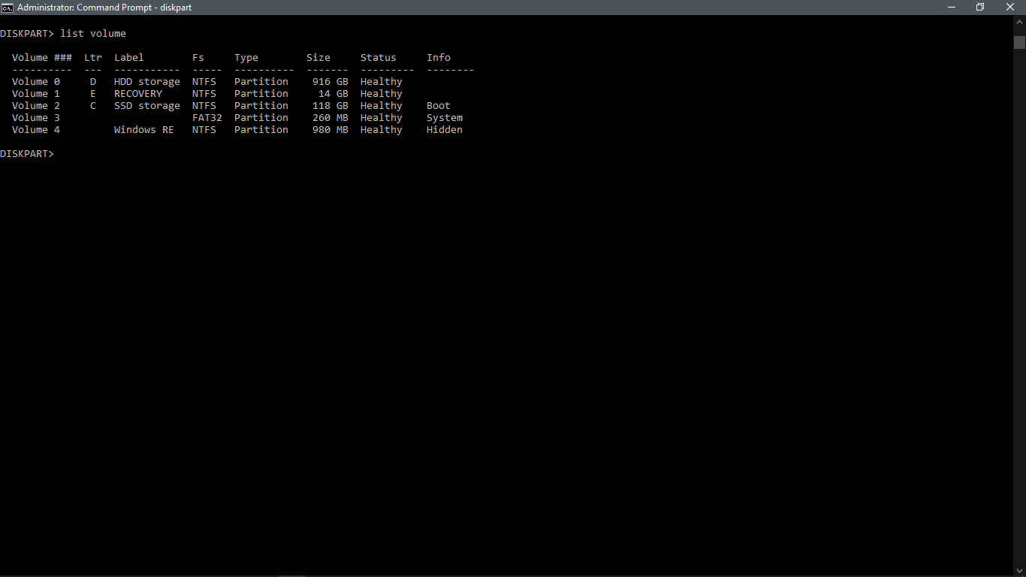Click the 'SSD storage' label
Screen dimensions: 1026x577
point(147,106)
